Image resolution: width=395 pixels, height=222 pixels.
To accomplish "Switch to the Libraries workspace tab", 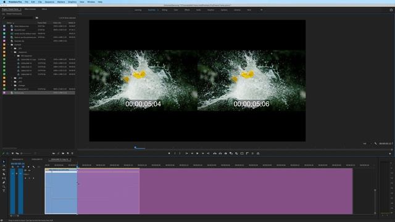I will 237,10.
